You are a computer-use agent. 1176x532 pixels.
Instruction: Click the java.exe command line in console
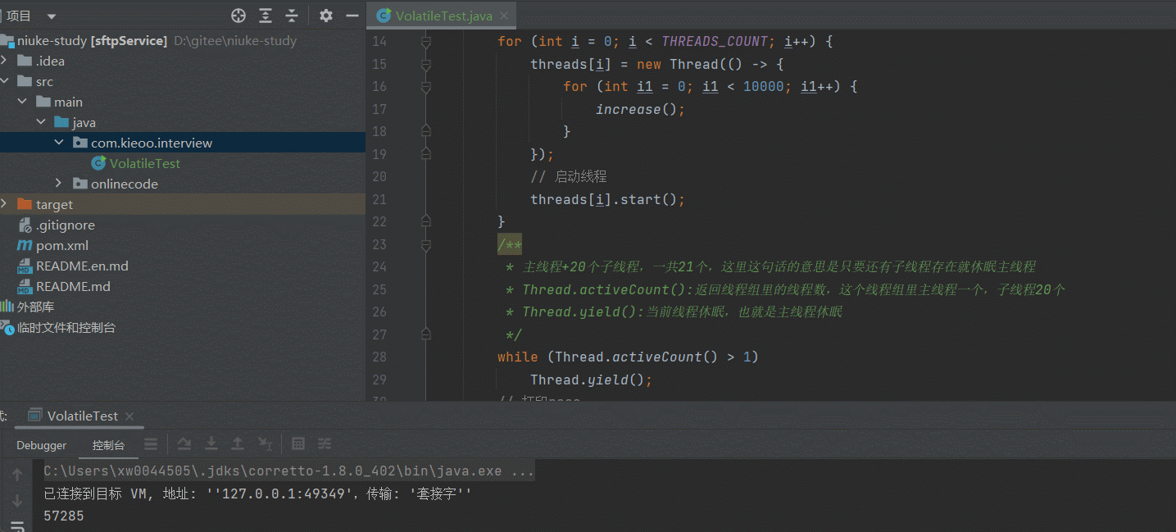click(288, 471)
